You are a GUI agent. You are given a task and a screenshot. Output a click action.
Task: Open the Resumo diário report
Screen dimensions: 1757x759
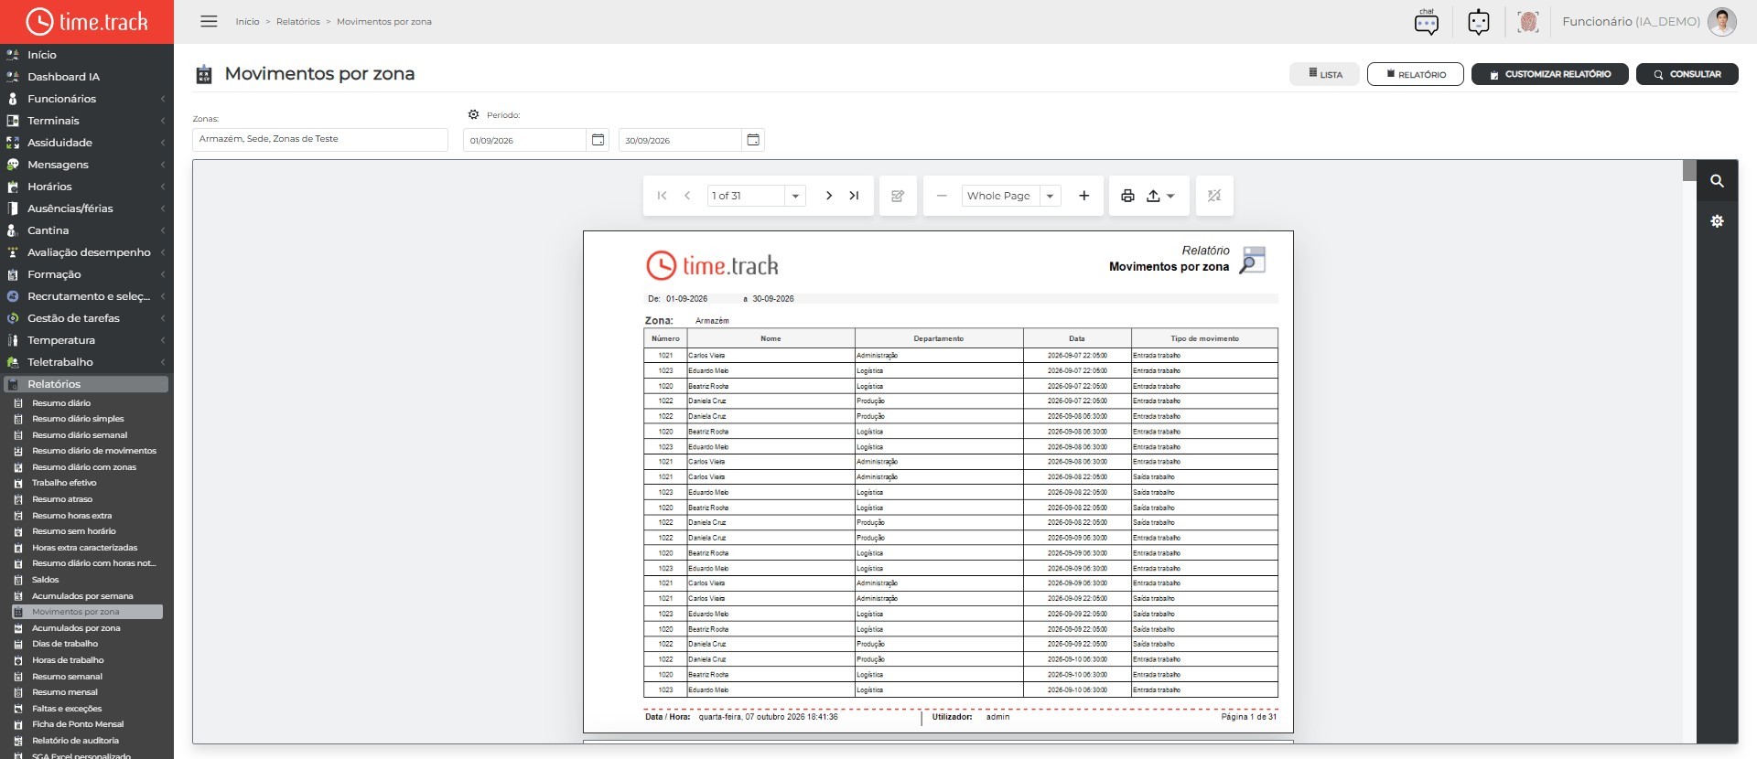[x=61, y=403]
